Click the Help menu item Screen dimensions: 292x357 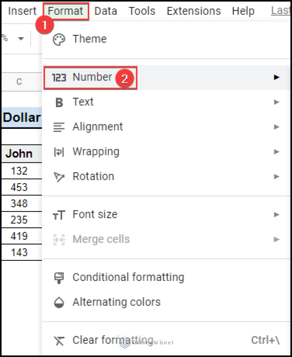click(243, 11)
